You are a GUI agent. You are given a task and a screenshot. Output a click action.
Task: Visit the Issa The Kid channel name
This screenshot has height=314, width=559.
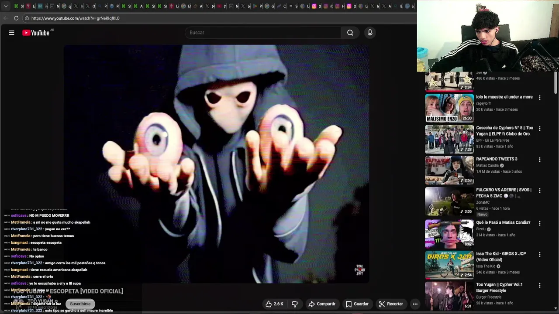click(x=486, y=266)
